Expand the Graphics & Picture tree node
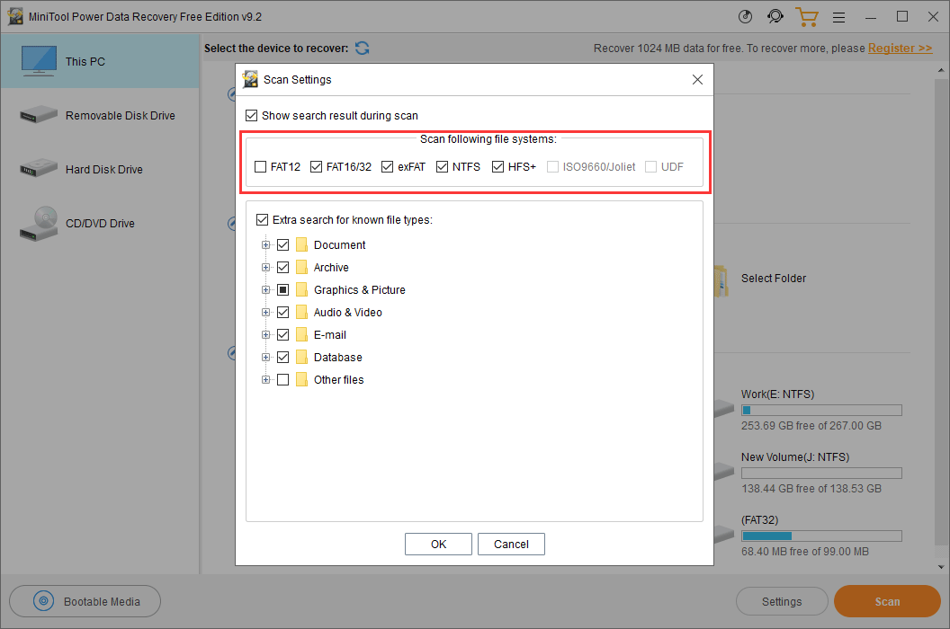Viewport: 950px width, 629px height. 265,290
